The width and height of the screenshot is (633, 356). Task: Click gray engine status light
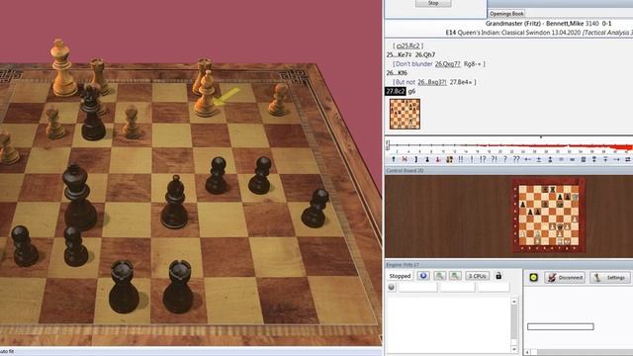[392, 287]
